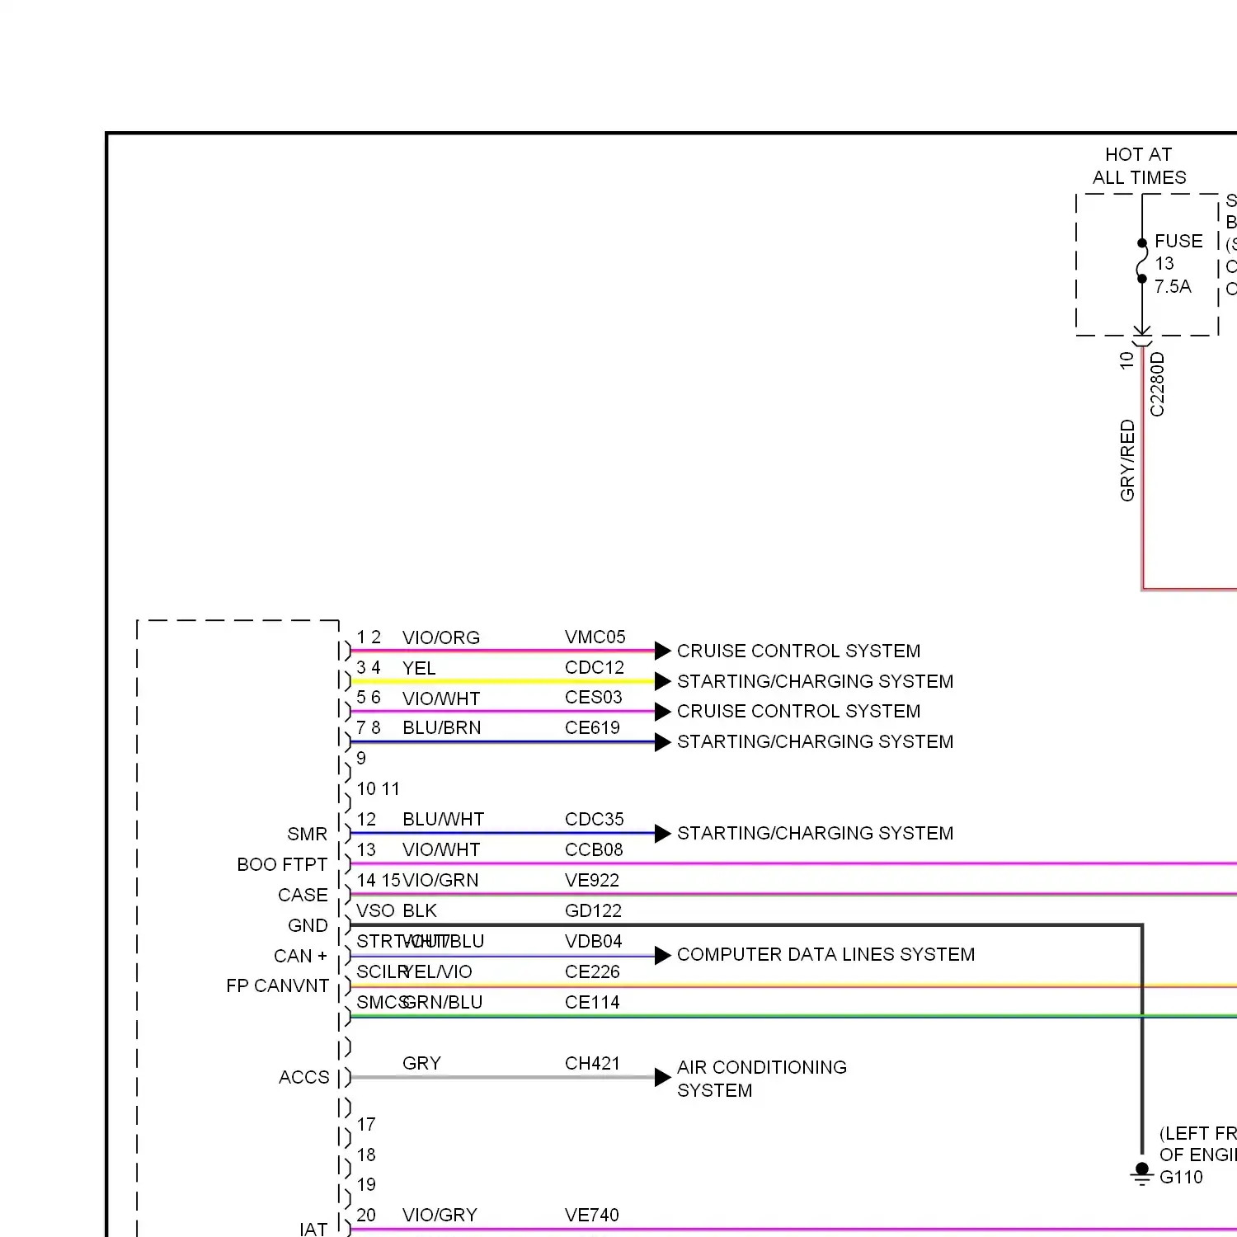Image resolution: width=1237 pixels, height=1237 pixels.
Task: Select circuit code CES03
Action: click(593, 697)
